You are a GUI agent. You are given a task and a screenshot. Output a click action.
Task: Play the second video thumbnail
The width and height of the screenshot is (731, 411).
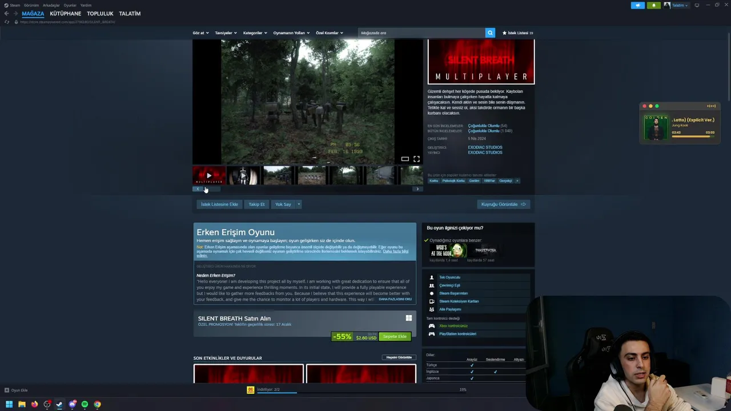[243, 175]
